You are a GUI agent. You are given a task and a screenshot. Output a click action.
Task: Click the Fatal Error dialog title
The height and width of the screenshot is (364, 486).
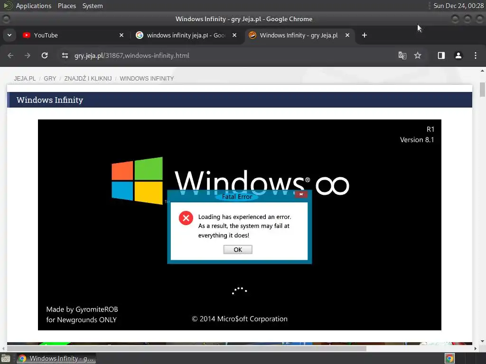(237, 197)
